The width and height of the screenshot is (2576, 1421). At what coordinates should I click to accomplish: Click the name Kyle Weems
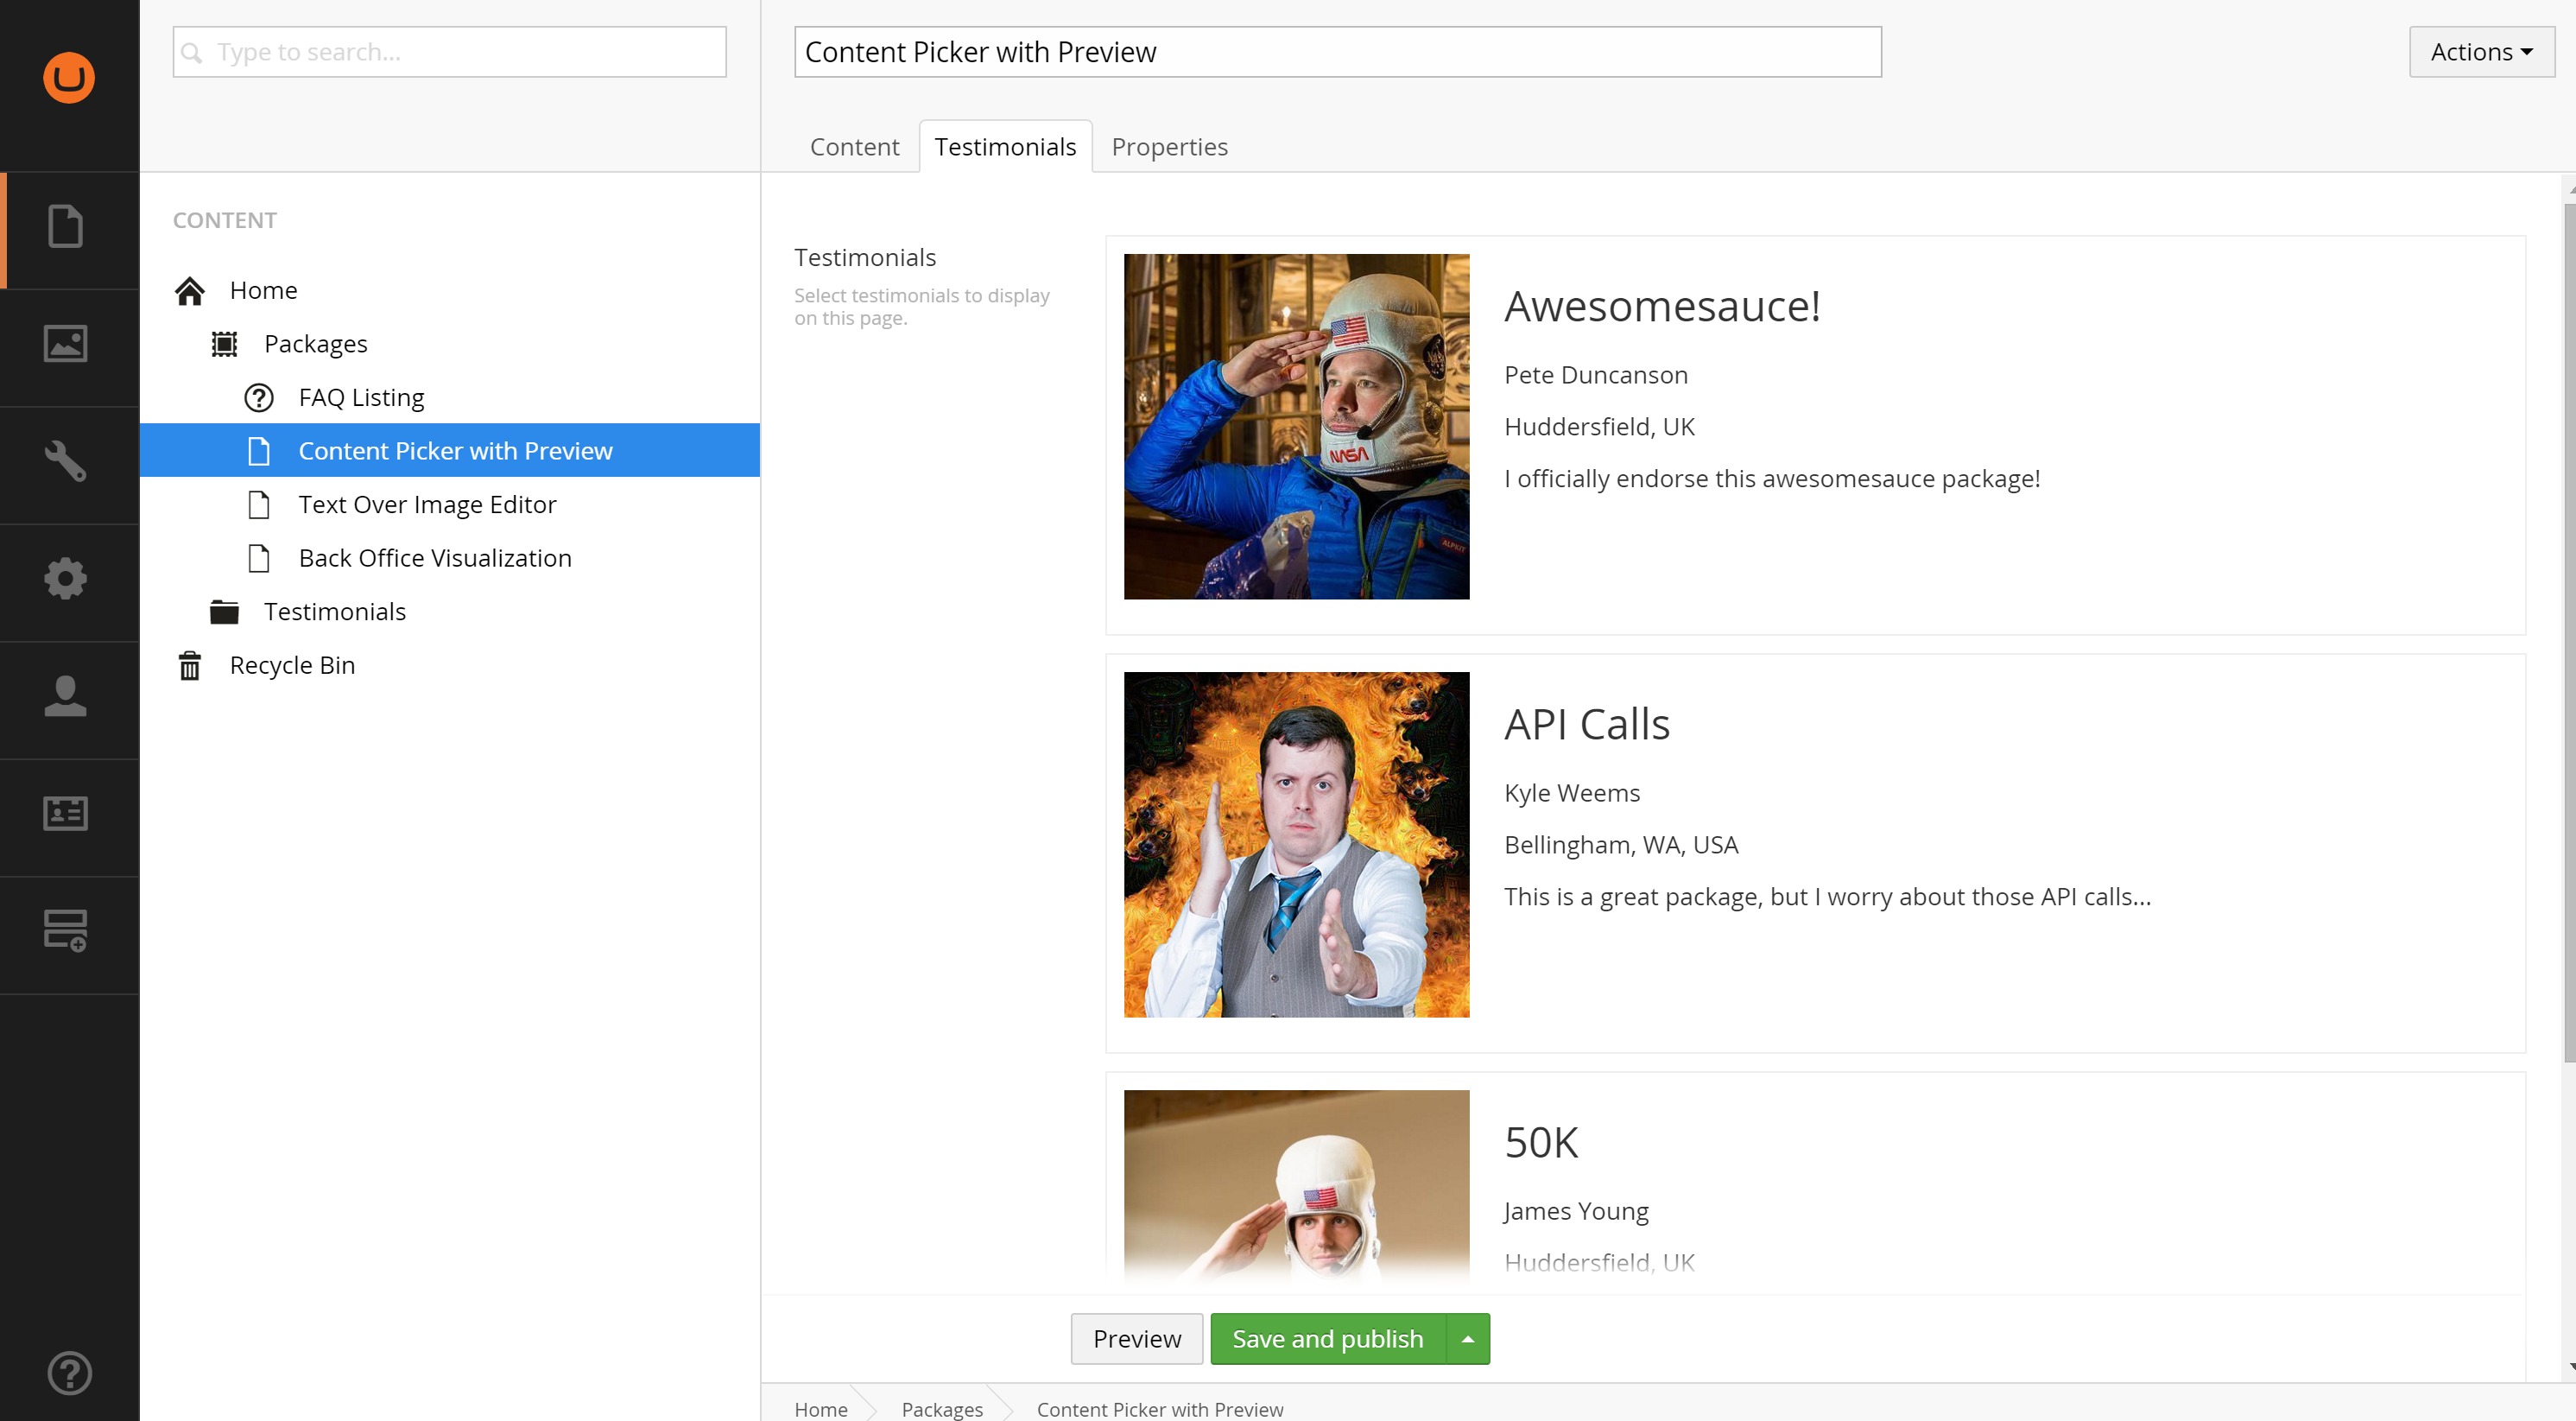point(1572,793)
